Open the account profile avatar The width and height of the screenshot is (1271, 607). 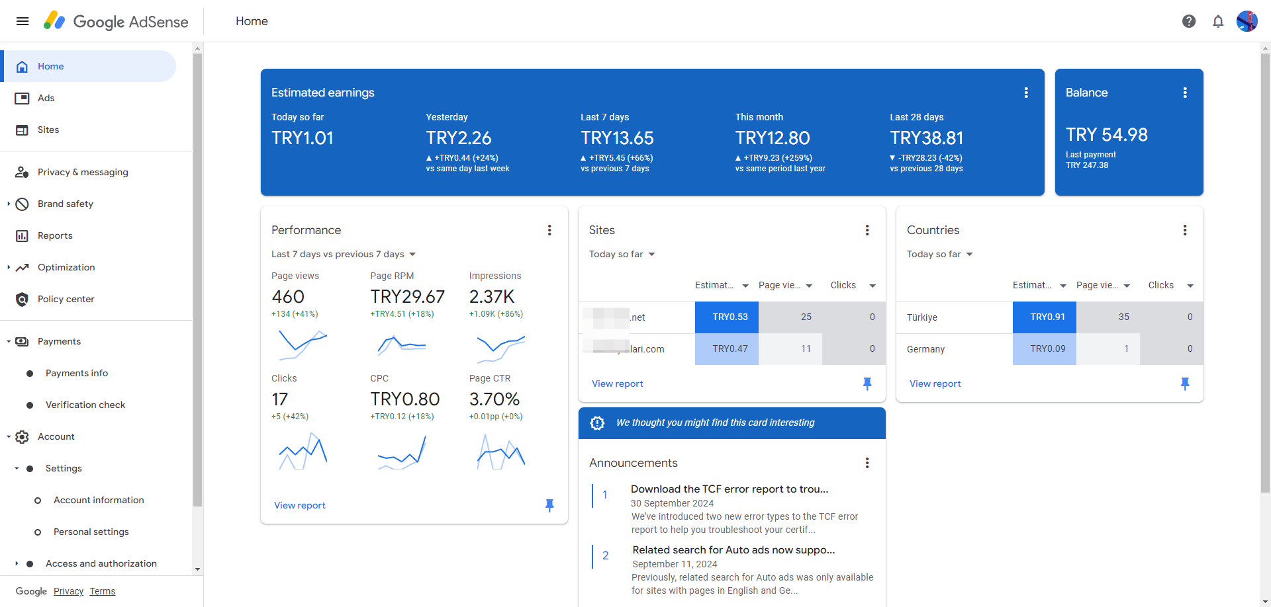pyautogui.click(x=1247, y=21)
